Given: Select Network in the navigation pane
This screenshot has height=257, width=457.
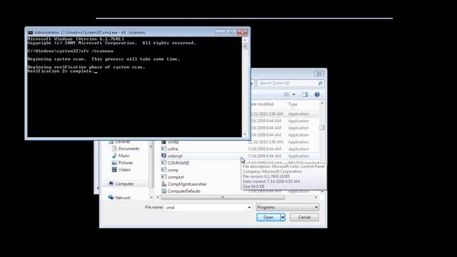Looking at the screenshot, I should click(123, 198).
